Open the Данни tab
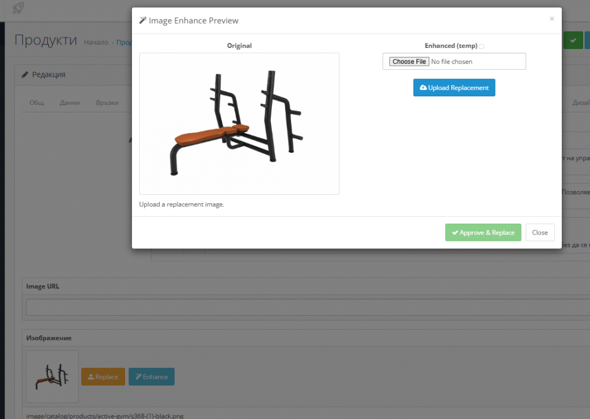 point(70,103)
